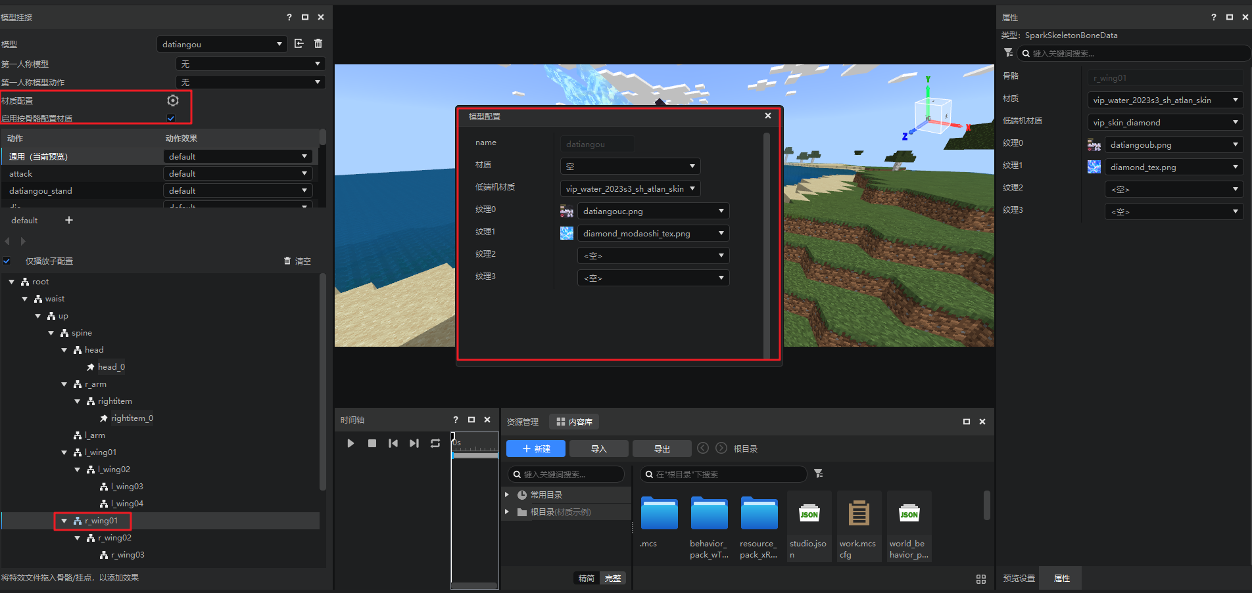Open the 低端机材质 dropdown in the dialog
The height and width of the screenshot is (593, 1252).
pos(630,188)
